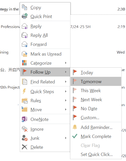Click the OneNote icon
This screenshot has height=161, width=126.
(x=24, y=119)
